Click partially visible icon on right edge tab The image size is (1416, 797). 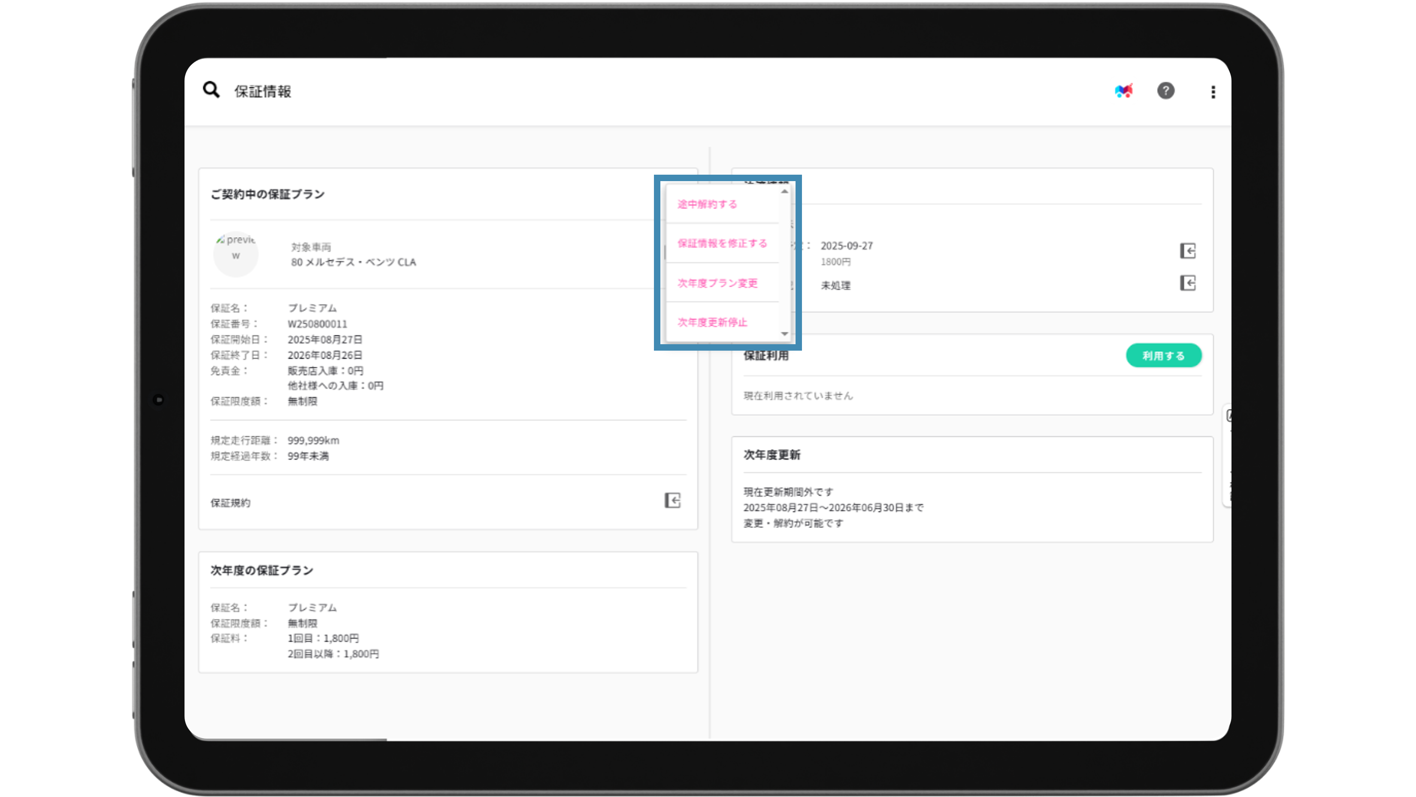[1229, 416]
